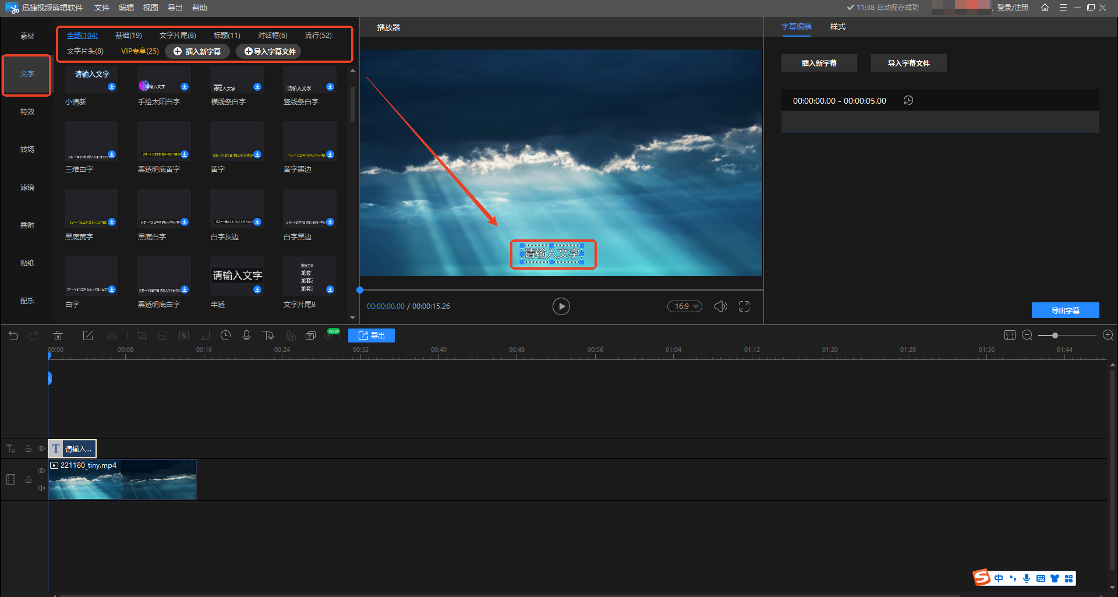
Task: Switch to the 样式 tab
Action: 837,27
